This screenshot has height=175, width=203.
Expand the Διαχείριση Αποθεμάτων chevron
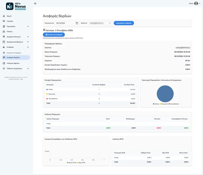[28, 42]
